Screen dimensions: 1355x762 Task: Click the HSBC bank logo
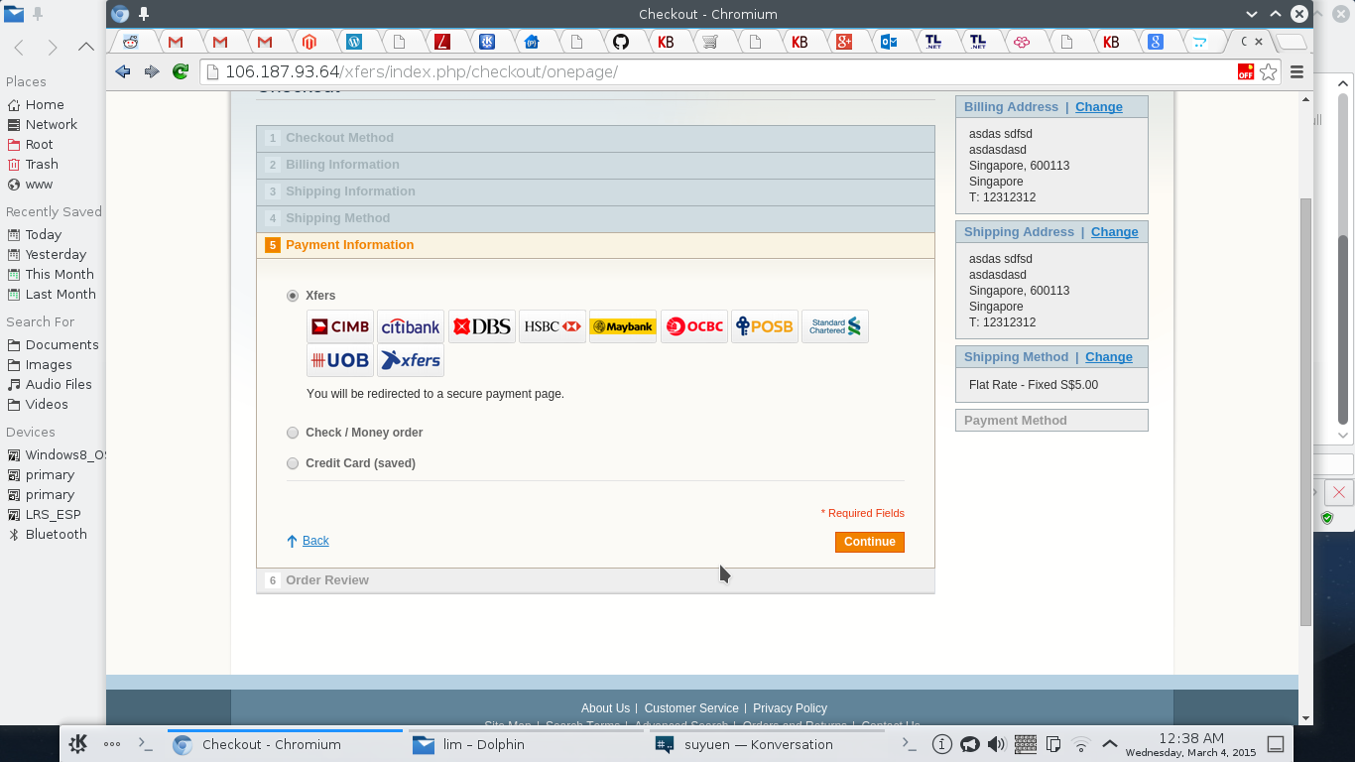click(553, 326)
